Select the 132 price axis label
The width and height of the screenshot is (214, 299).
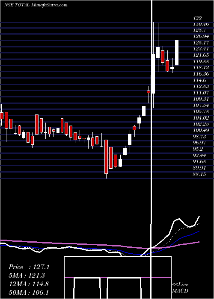(197, 18)
